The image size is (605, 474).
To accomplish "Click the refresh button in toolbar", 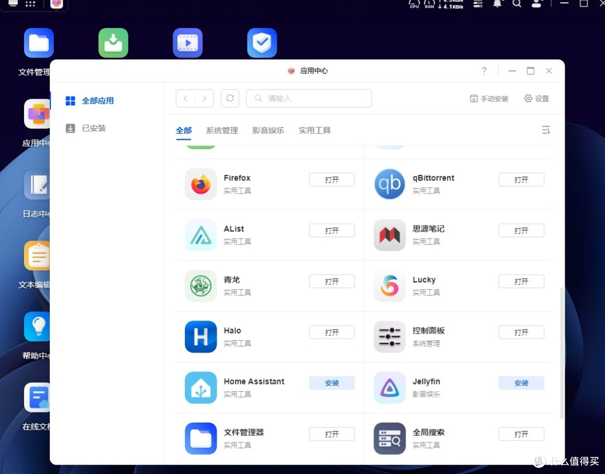I will tap(230, 98).
